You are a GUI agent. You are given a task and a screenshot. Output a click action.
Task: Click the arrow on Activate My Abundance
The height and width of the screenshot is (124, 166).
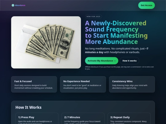(x=115, y=61)
